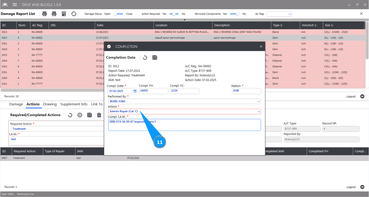
Task: Click the Dent and Buckle app logo icon
Action: [x=5, y=5]
